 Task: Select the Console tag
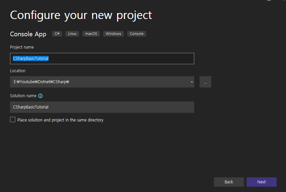click(136, 34)
